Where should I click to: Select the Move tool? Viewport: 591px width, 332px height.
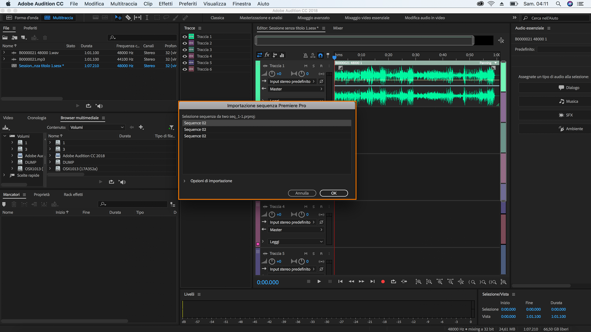click(x=118, y=18)
